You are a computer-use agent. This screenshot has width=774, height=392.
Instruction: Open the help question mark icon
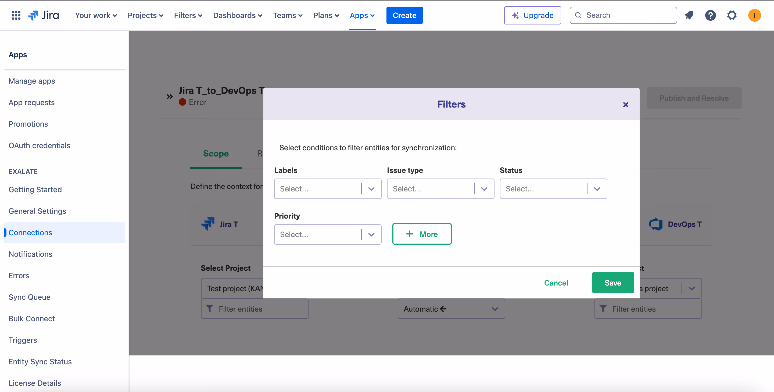(x=710, y=15)
